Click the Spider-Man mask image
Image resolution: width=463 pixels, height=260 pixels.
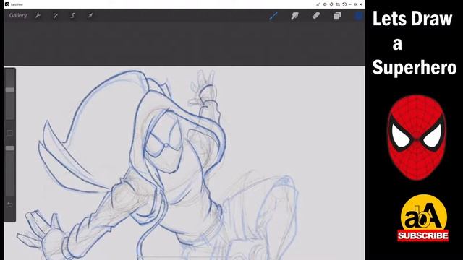[417, 138]
